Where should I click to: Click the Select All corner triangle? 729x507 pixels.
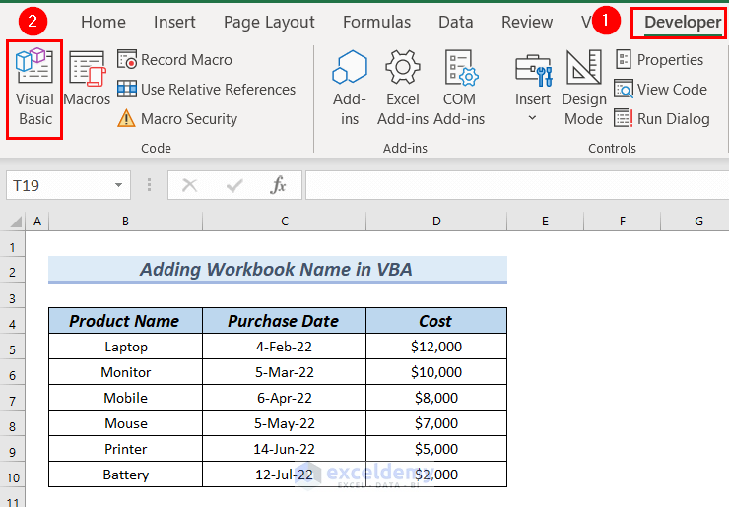pyautogui.click(x=16, y=222)
